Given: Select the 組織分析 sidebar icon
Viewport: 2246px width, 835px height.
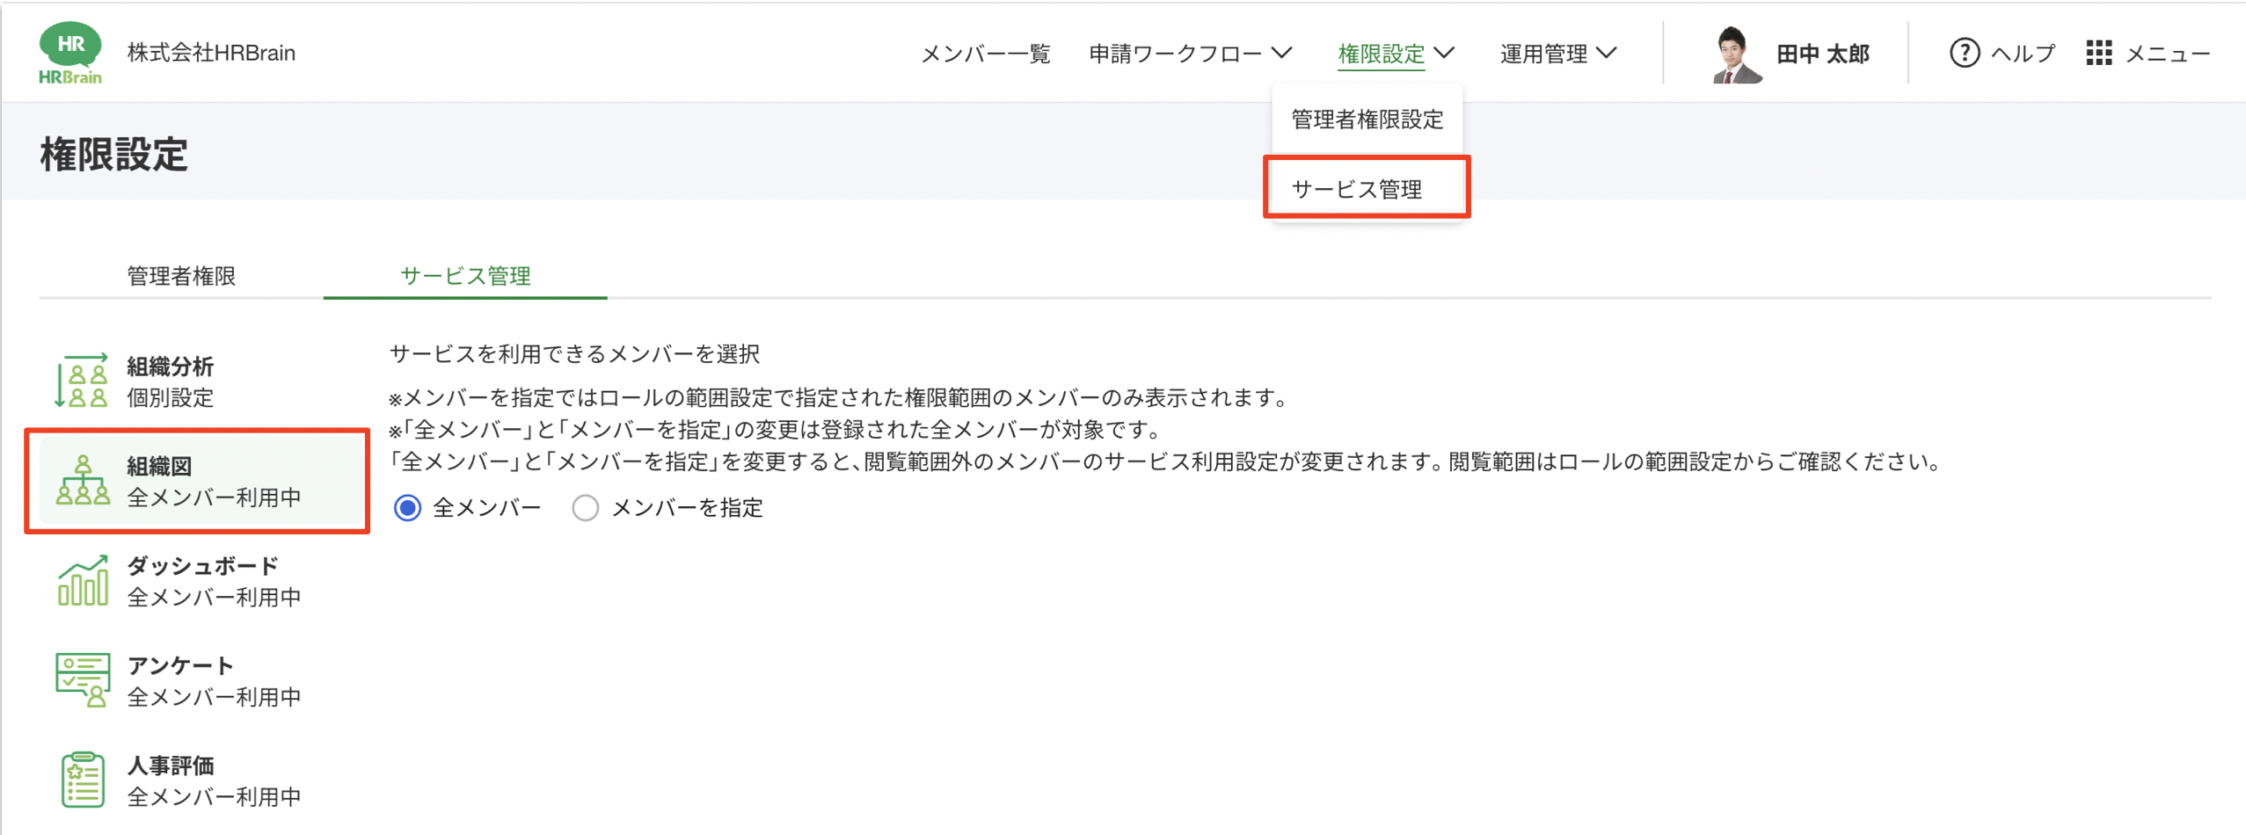Looking at the screenshot, I should point(82,381).
